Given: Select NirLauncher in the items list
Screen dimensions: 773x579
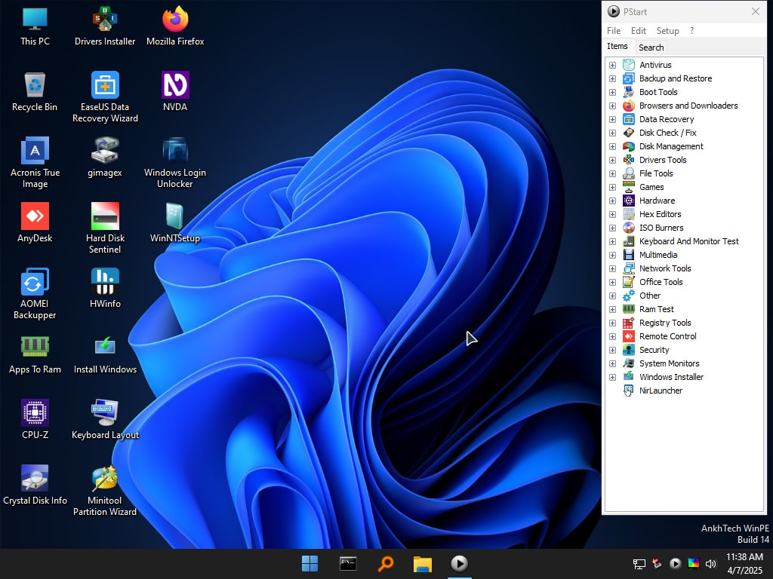Looking at the screenshot, I should tap(661, 391).
